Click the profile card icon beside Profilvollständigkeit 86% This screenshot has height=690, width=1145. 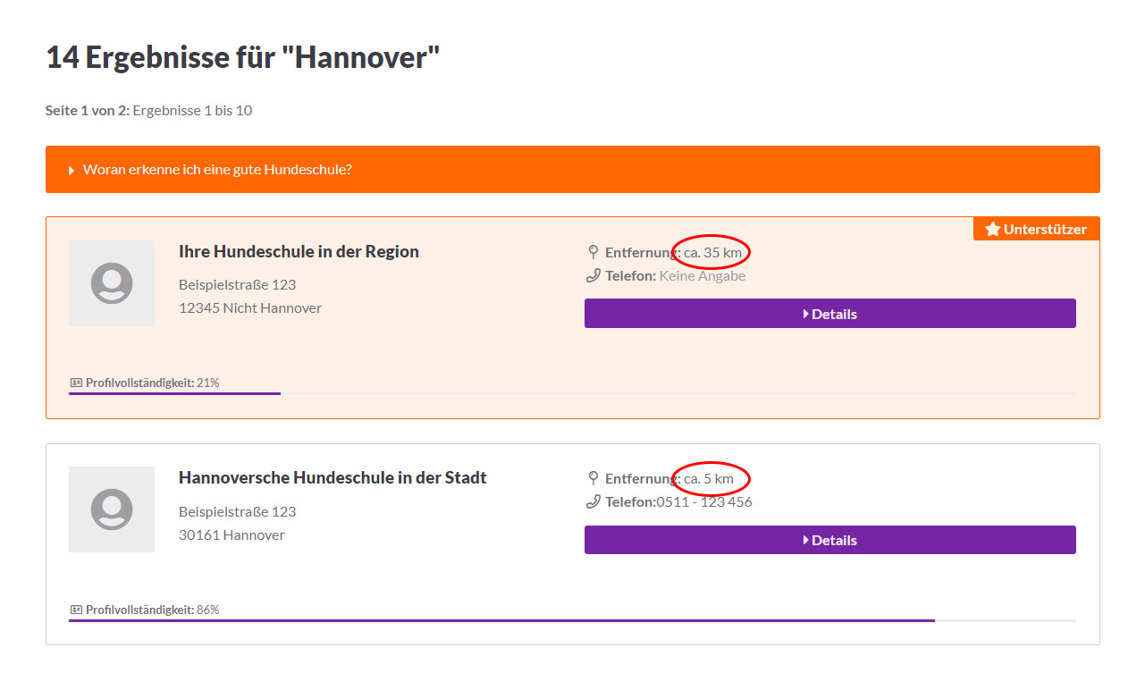[75, 609]
